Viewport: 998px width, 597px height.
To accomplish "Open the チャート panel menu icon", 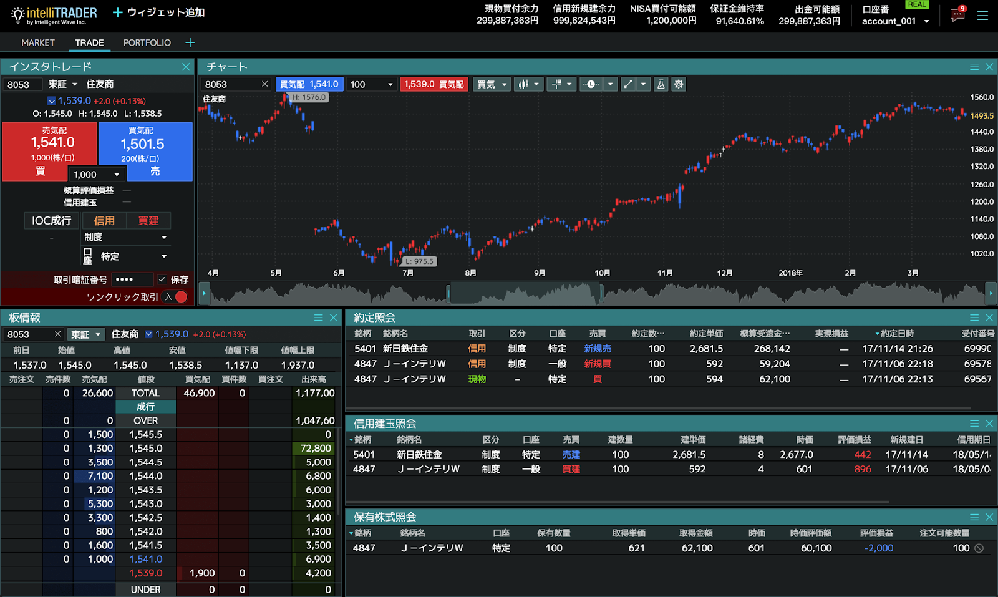I will pyautogui.click(x=974, y=67).
